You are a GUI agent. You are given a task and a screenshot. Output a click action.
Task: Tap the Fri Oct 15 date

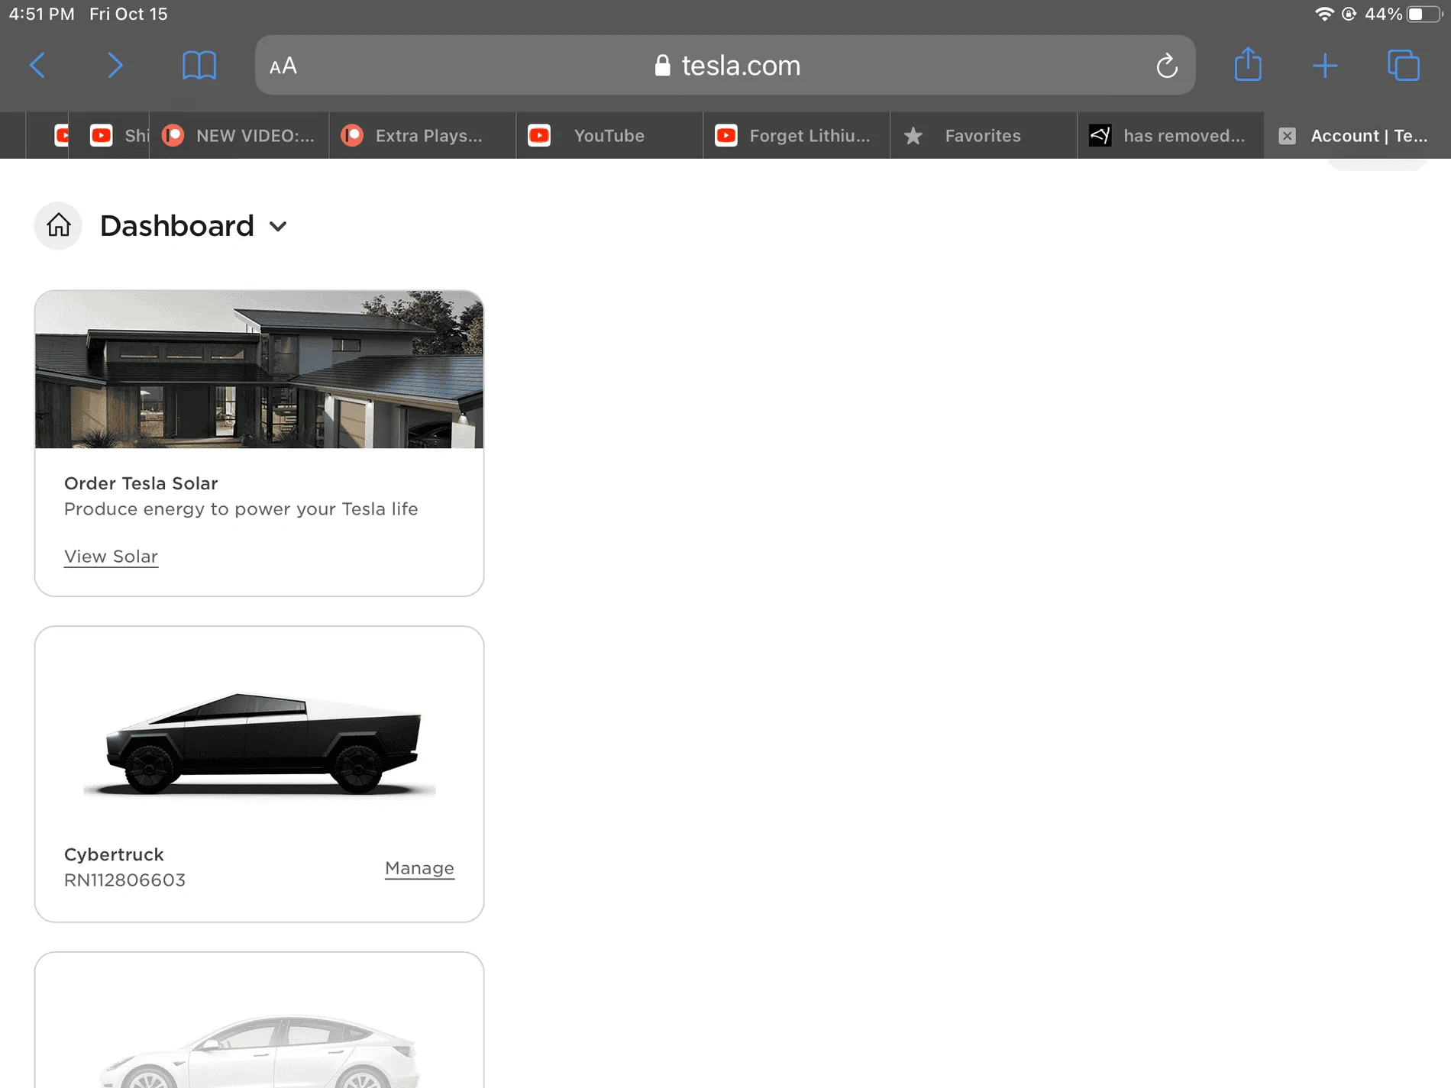pyautogui.click(x=128, y=14)
